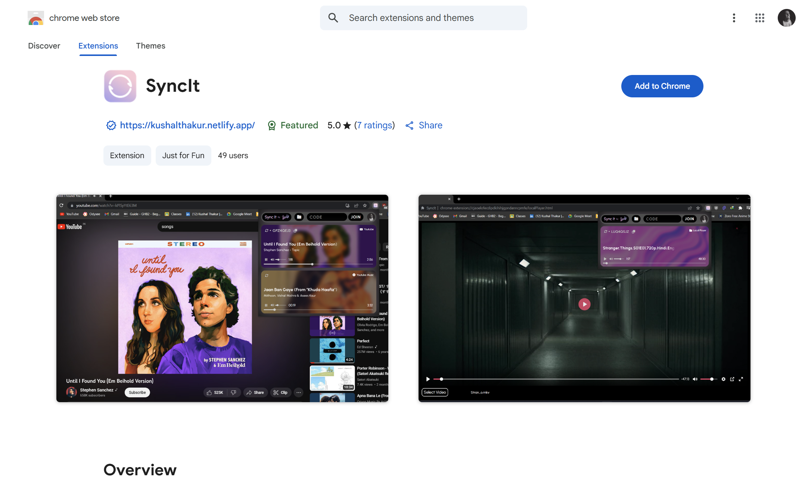Click the settings gear in local player screenshot
Screen dimensions: 805x501
click(x=724, y=379)
